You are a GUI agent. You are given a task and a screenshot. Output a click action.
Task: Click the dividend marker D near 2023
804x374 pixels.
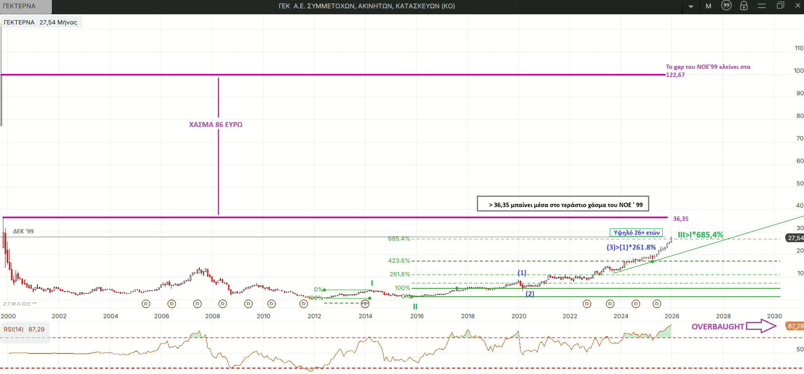[610, 303]
